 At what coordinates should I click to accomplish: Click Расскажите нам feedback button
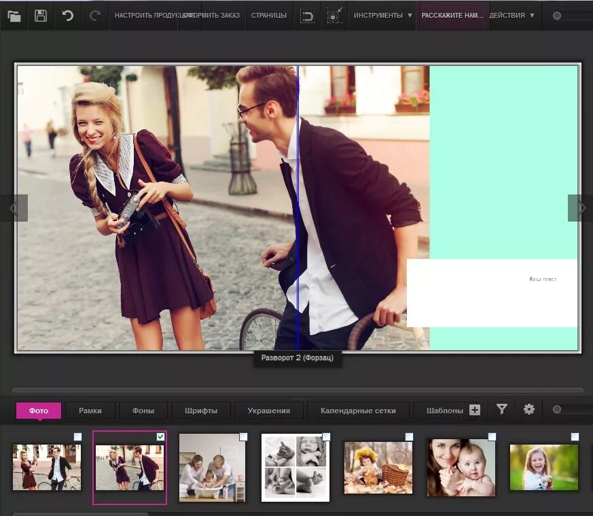pyautogui.click(x=452, y=16)
